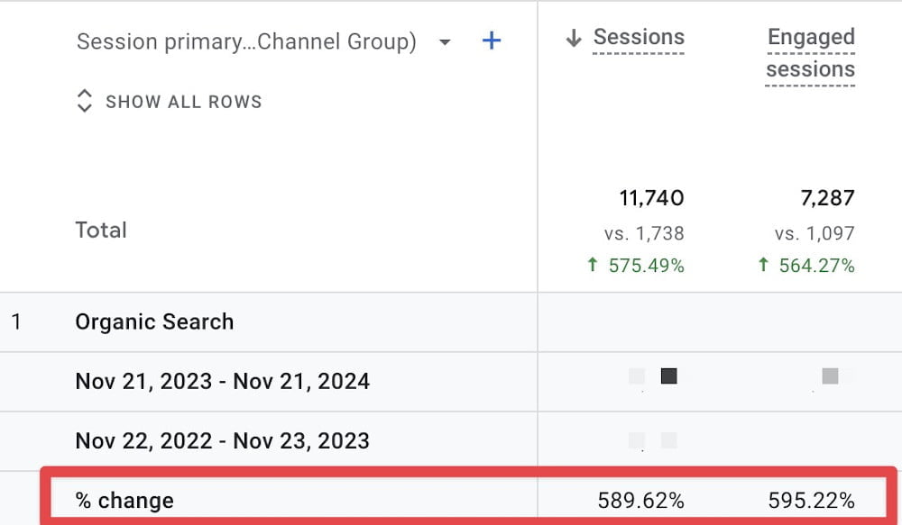The height and width of the screenshot is (525, 902).
Task: Select the Sessions column header
Action: 638,36
